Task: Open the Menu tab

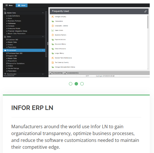Action: 9,5
